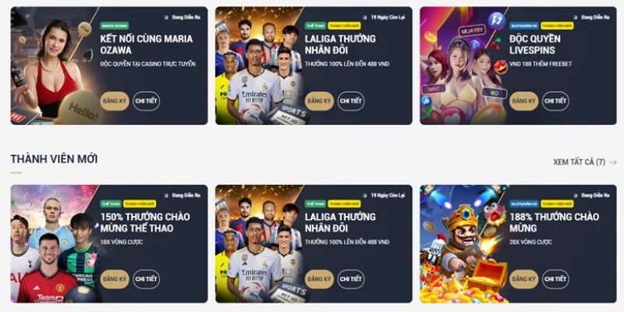Select the Maria Ozawa green tag

tap(114, 26)
